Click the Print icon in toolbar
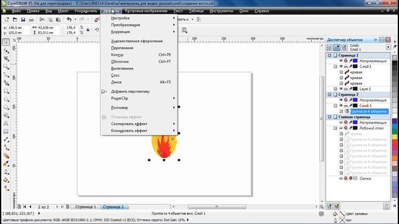Screen dimensions: 399x224 click(31, 19)
